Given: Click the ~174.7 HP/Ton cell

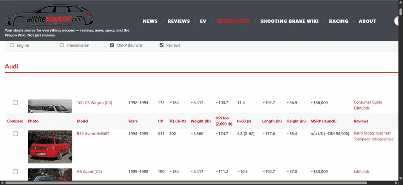Looking at the screenshot, I should (222, 134).
